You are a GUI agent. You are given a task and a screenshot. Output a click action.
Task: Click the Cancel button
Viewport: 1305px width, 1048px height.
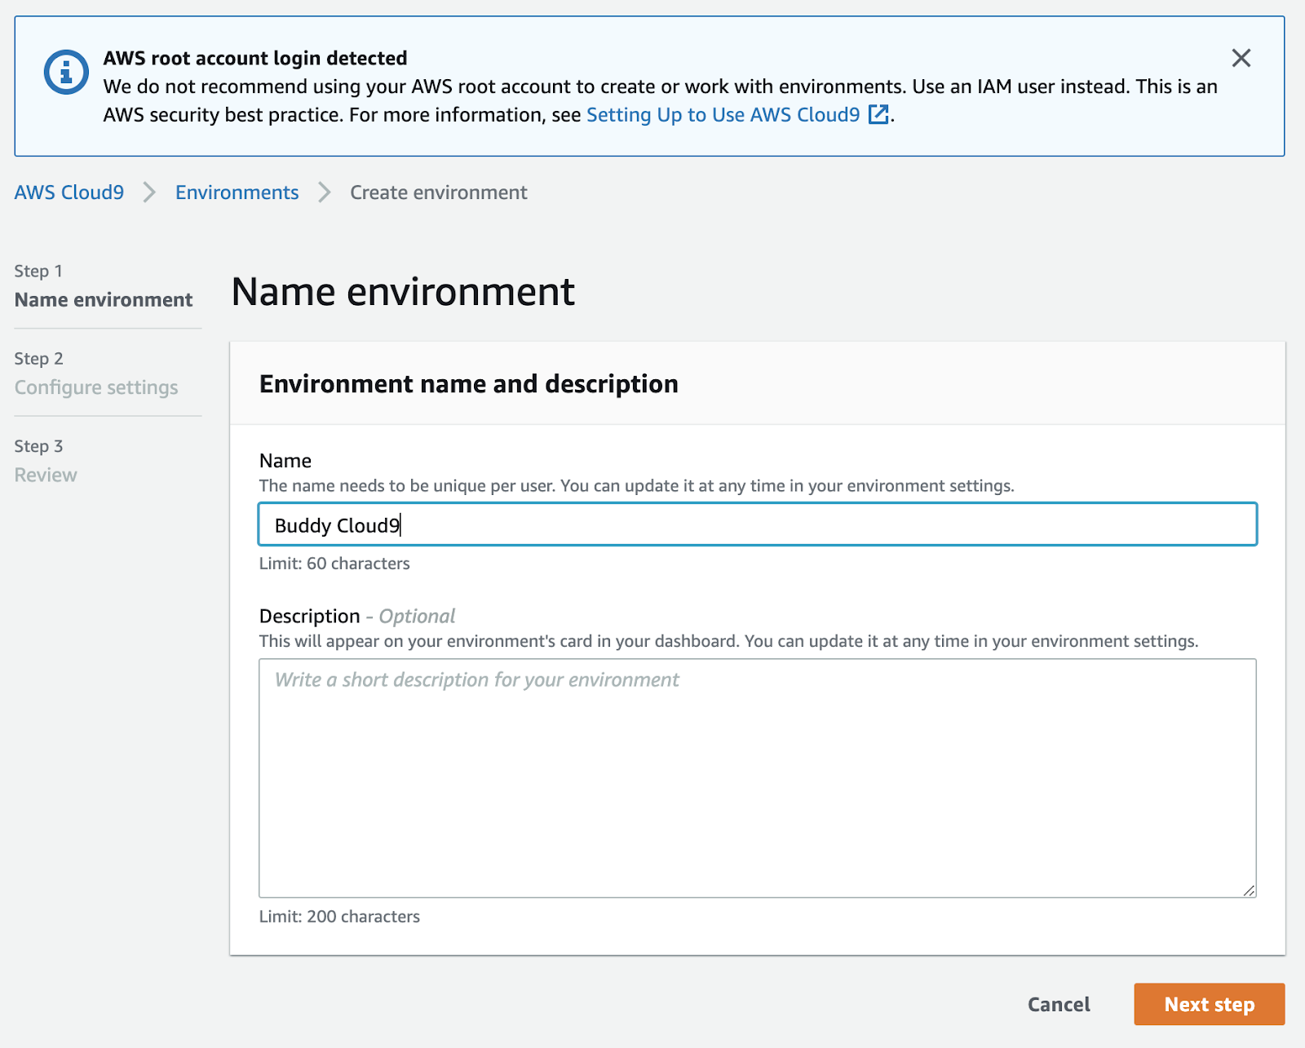click(1059, 1005)
